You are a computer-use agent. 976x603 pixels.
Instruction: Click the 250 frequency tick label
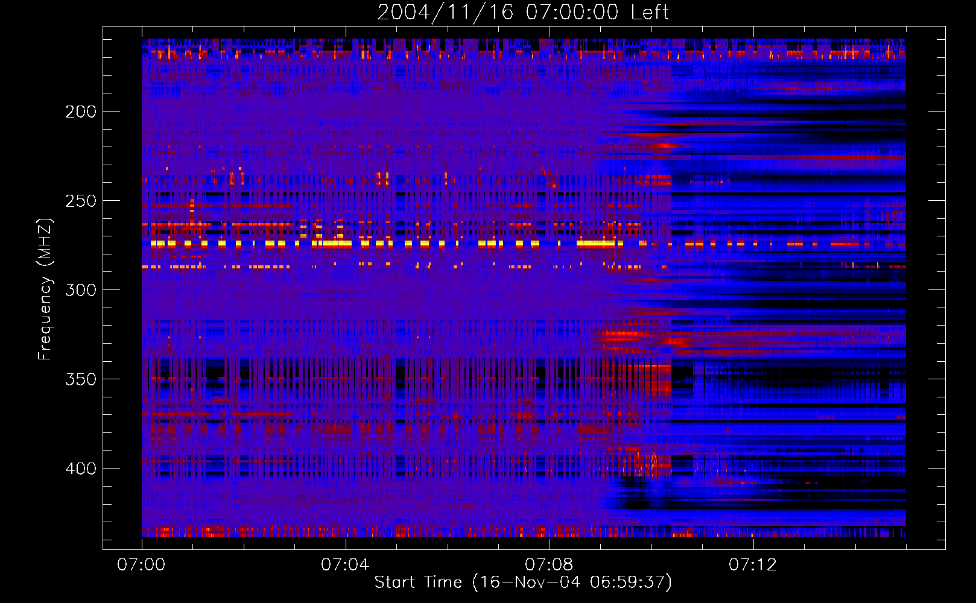pos(81,201)
